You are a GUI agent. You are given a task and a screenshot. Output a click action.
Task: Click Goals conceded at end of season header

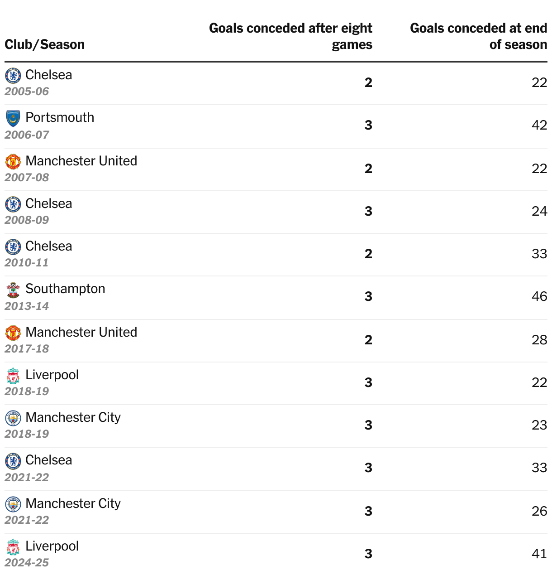tap(478, 36)
